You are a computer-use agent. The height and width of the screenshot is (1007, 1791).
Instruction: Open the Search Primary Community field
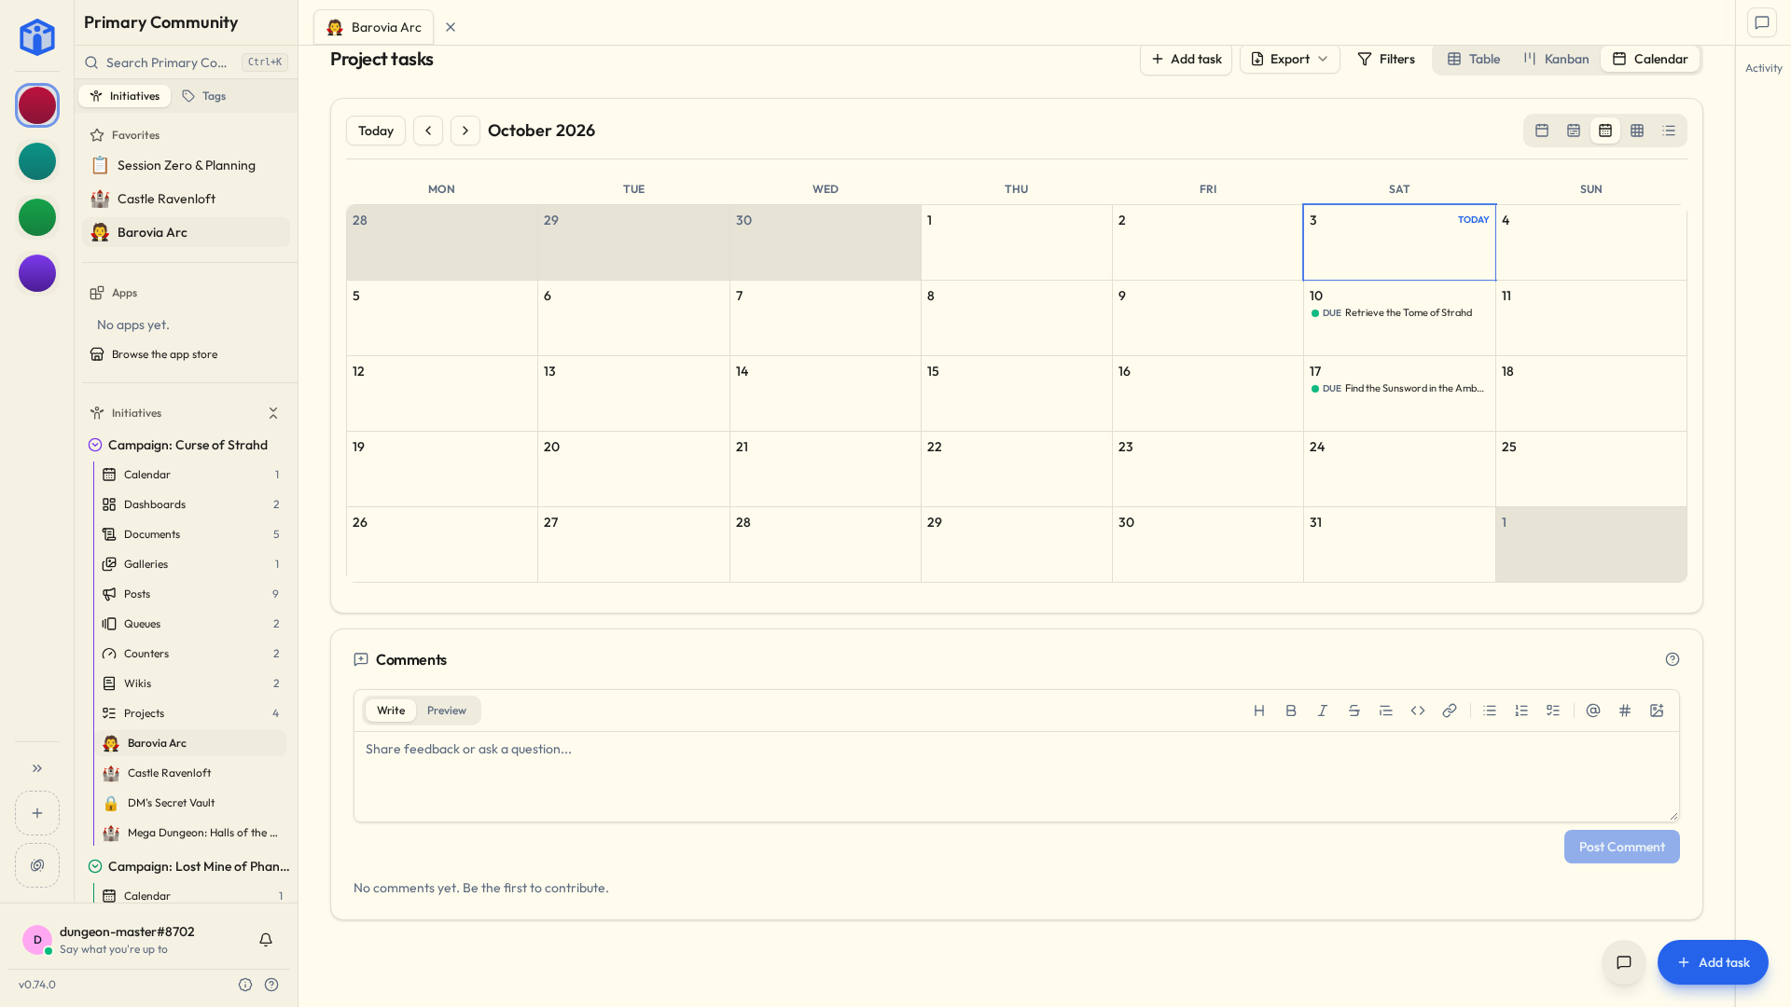pos(187,62)
